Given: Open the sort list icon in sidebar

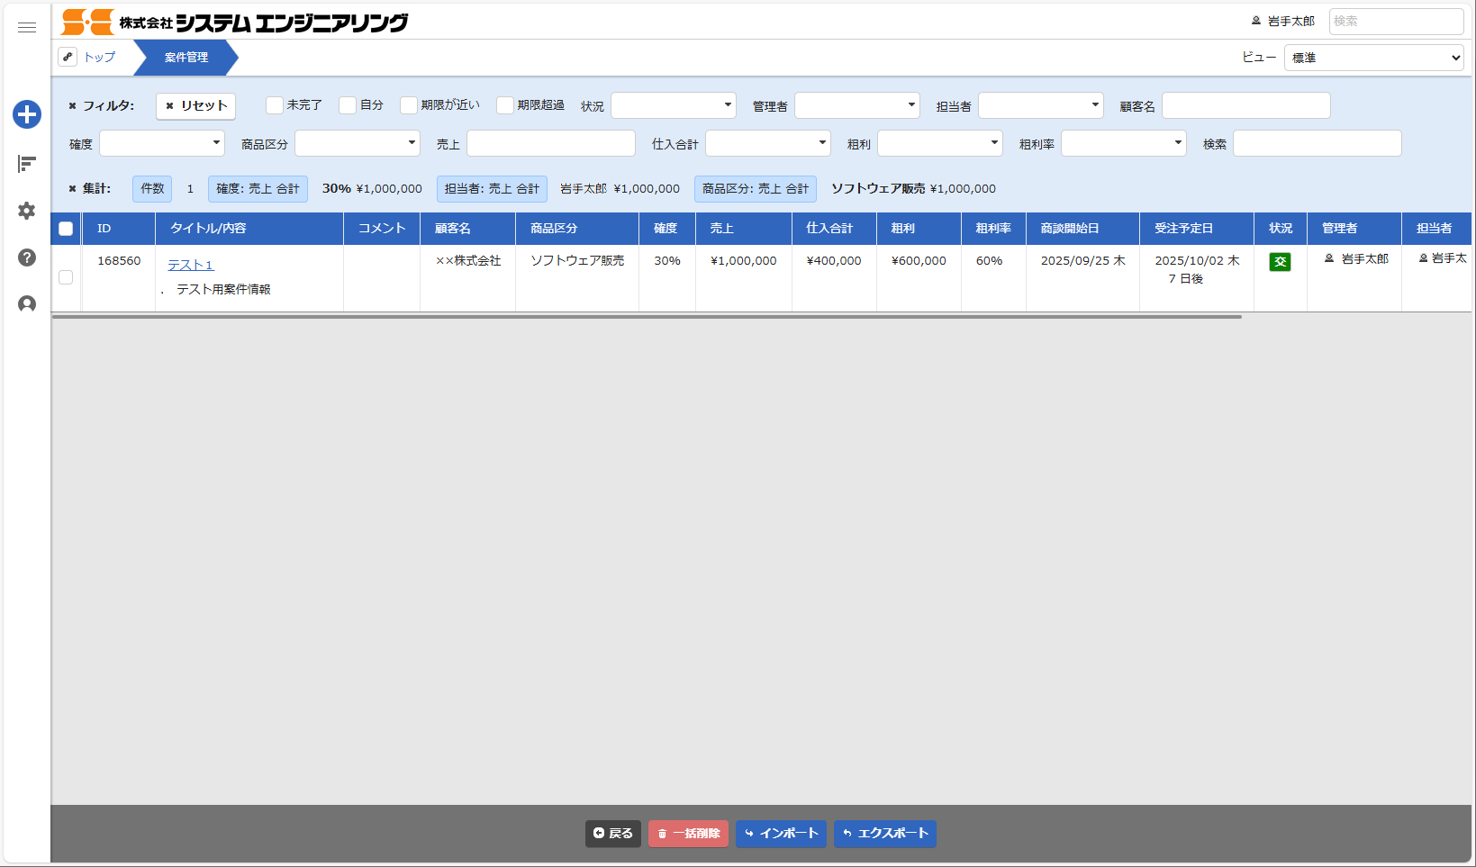Looking at the screenshot, I should pyautogui.click(x=27, y=164).
